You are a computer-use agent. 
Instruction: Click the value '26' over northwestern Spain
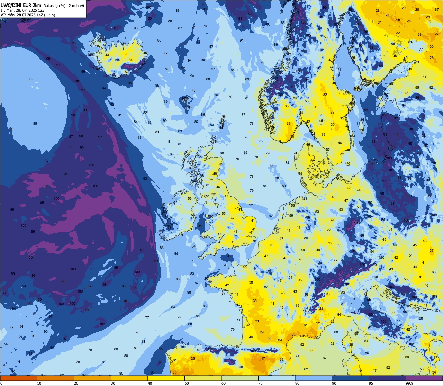[x=193, y=359]
